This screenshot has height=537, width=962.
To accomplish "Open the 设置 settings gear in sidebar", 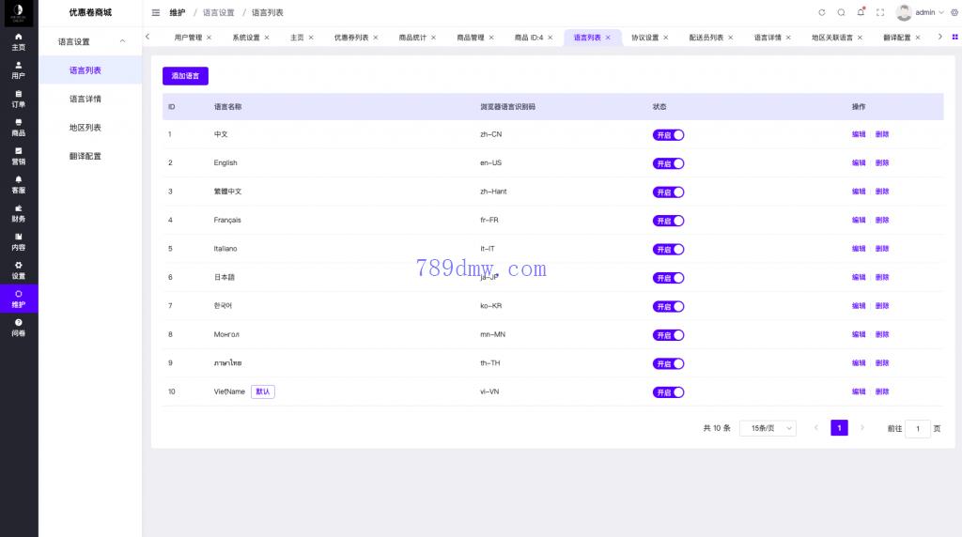I will coord(19,270).
